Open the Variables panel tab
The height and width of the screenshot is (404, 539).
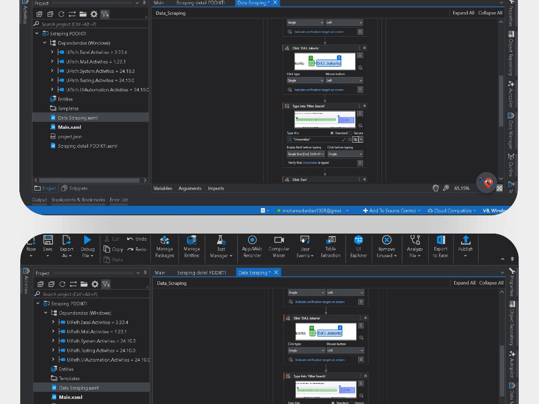coord(163,188)
